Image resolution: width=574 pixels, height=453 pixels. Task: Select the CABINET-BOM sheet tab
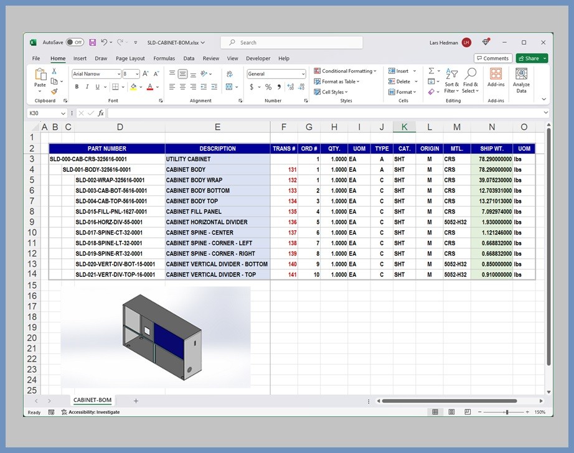(x=92, y=400)
